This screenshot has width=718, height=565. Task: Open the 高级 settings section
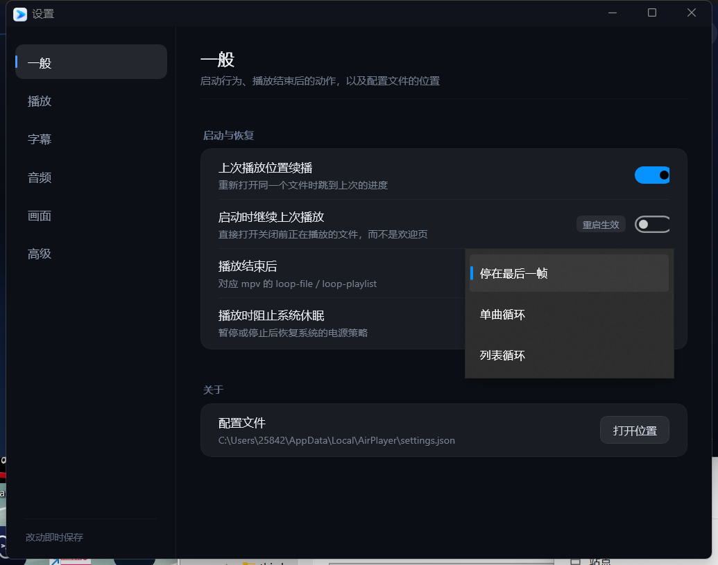tap(91, 254)
